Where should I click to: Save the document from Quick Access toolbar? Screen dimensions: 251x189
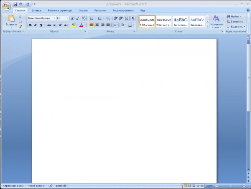click(x=15, y=4)
